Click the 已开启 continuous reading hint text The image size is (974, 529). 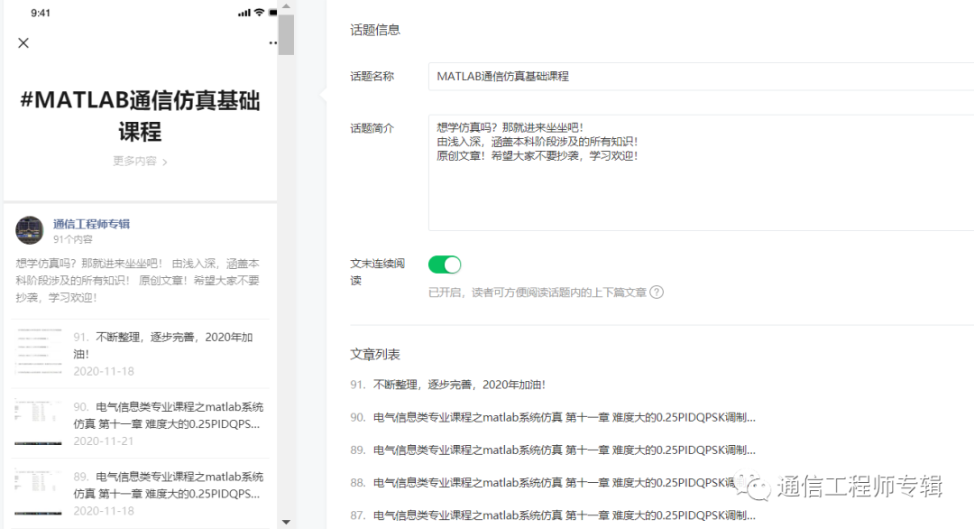(x=538, y=292)
